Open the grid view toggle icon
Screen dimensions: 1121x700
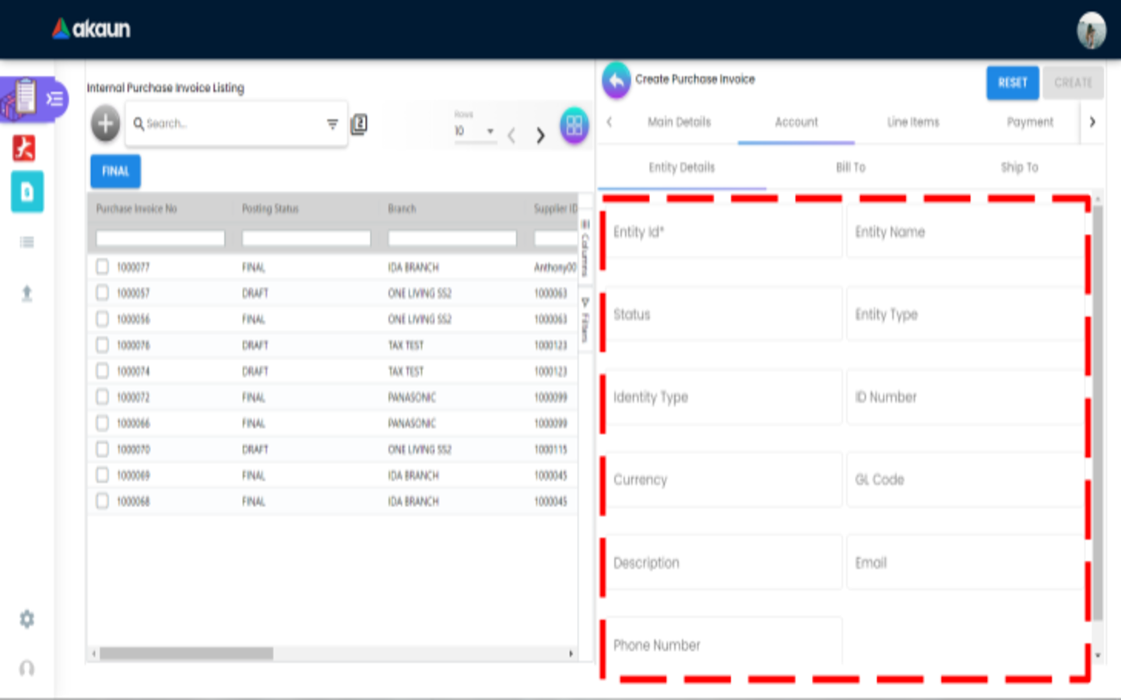coord(574,125)
